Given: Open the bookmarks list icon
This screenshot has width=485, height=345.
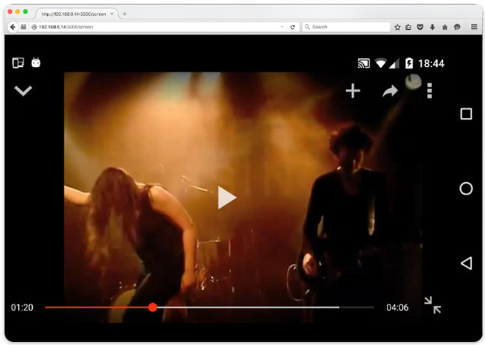Looking at the screenshot, I should point(409,27).
